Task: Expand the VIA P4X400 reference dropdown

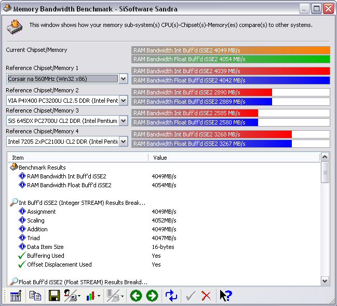Action: pos(123,100)
